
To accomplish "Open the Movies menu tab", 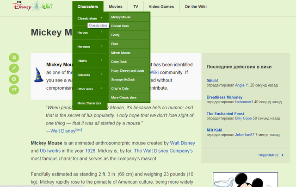I will (116, 6).
